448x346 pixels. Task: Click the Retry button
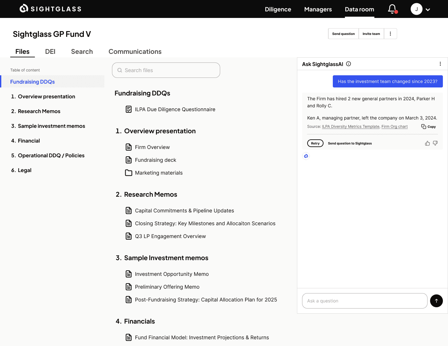(315, 143)
